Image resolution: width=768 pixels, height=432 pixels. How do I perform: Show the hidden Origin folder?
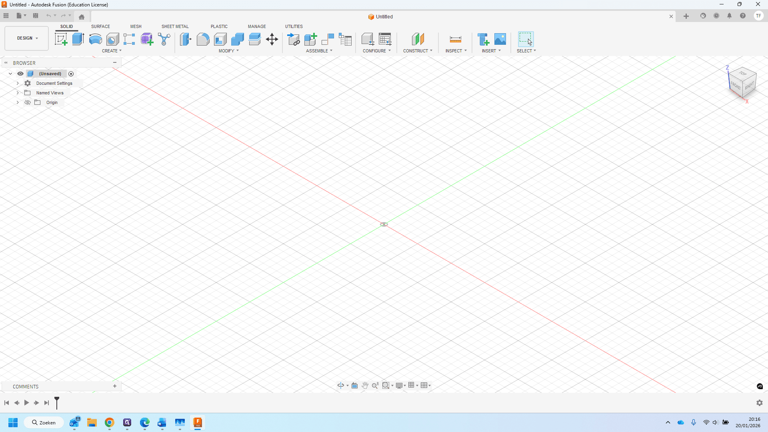click(28, 102)
